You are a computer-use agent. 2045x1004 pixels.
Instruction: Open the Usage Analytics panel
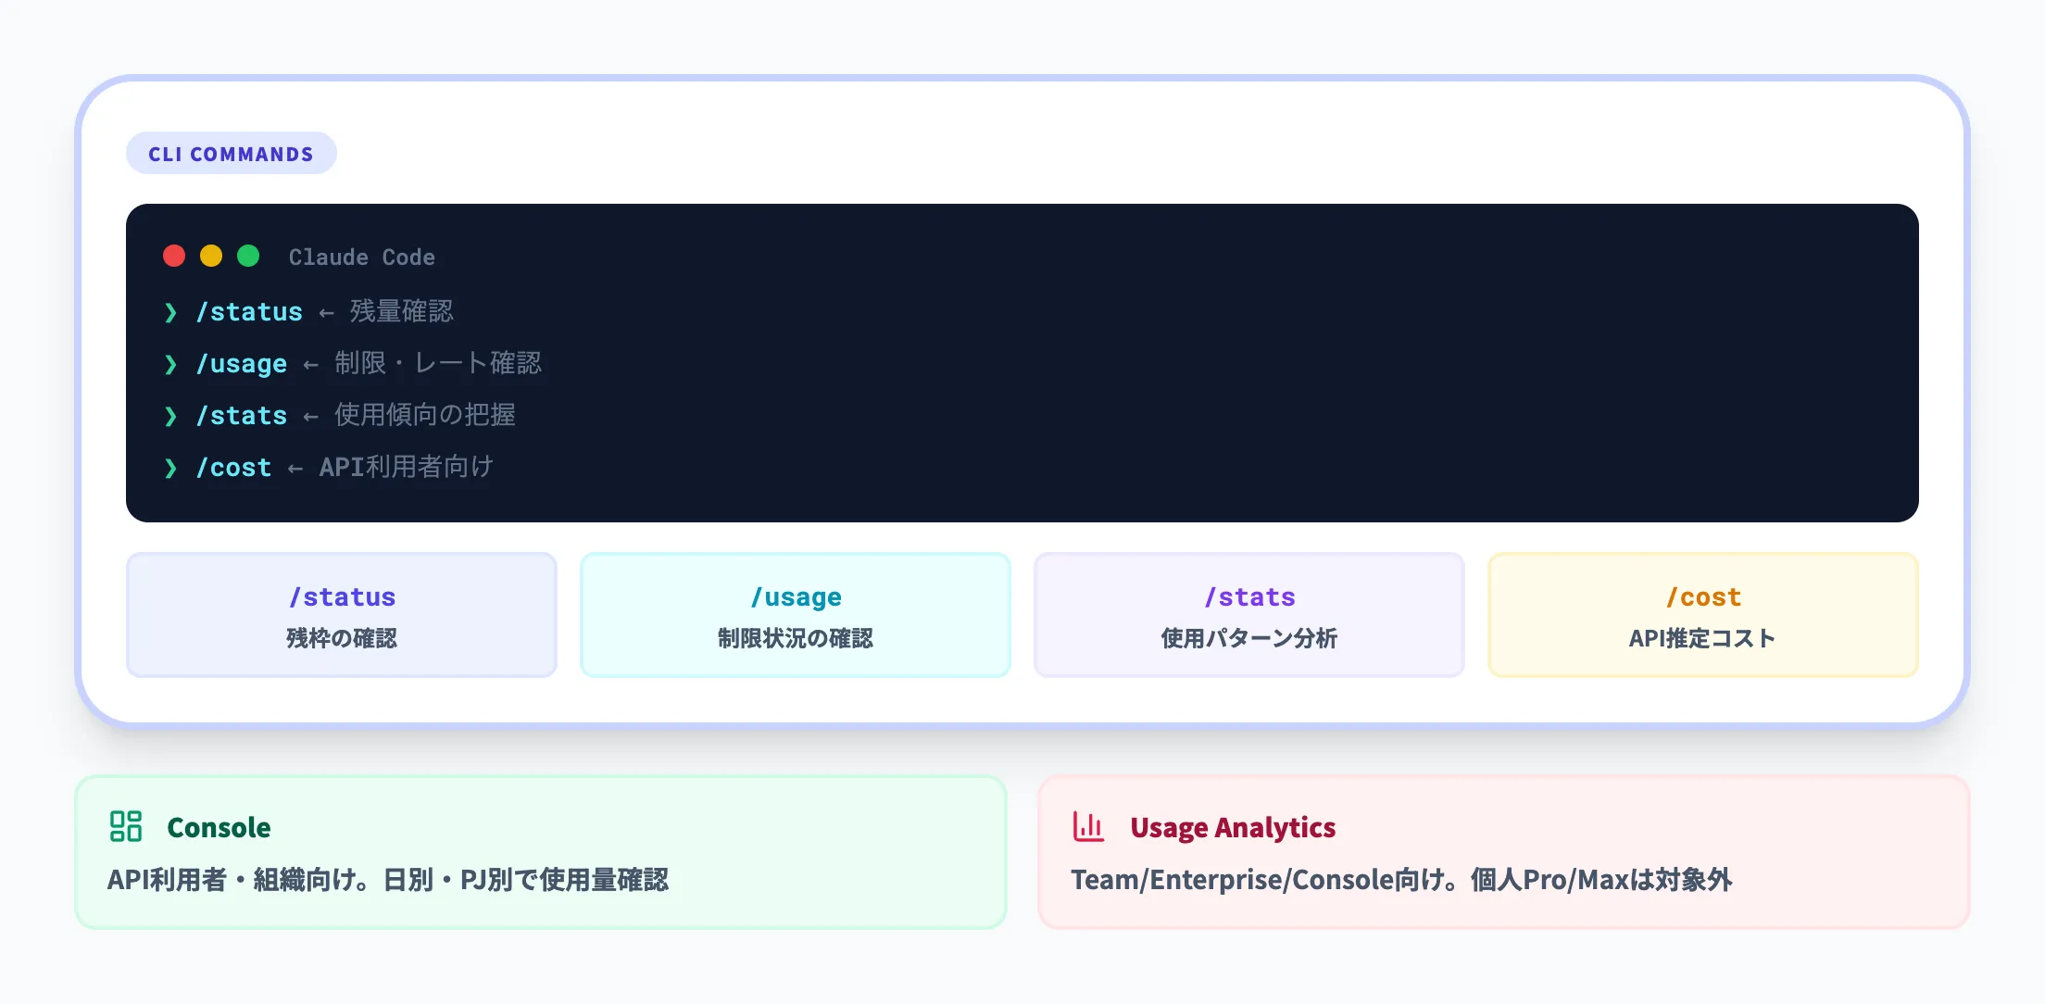coord(1505,850)
